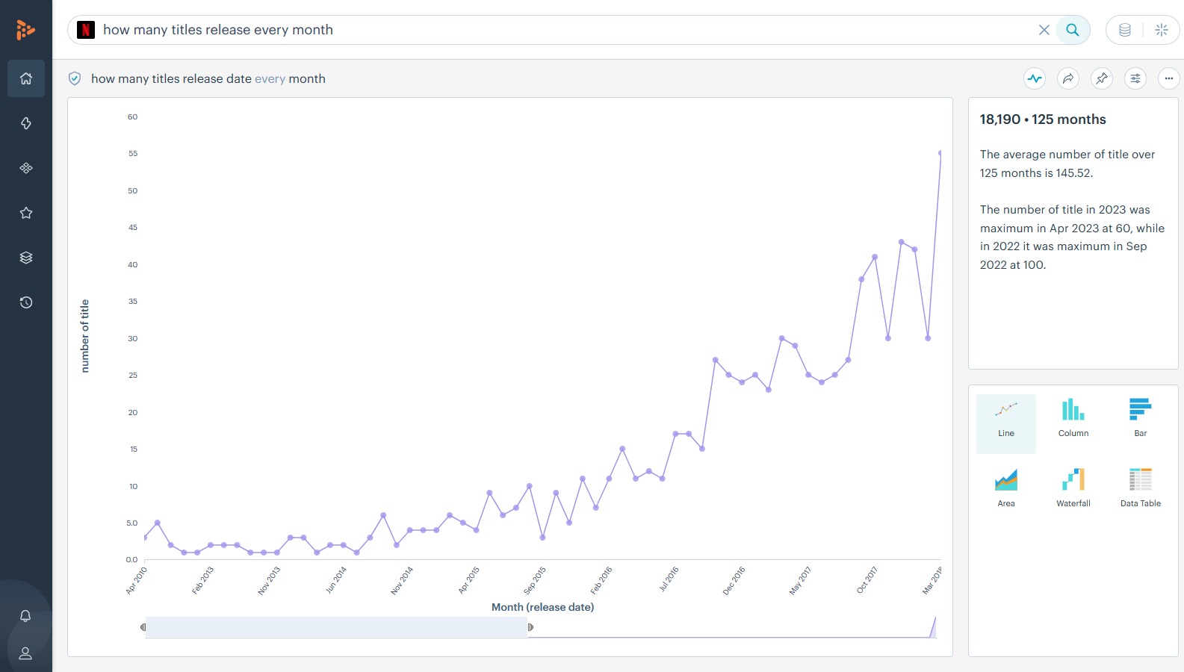Click left handle of range slider
1184x672 pixels.
[x=143, y=627]
